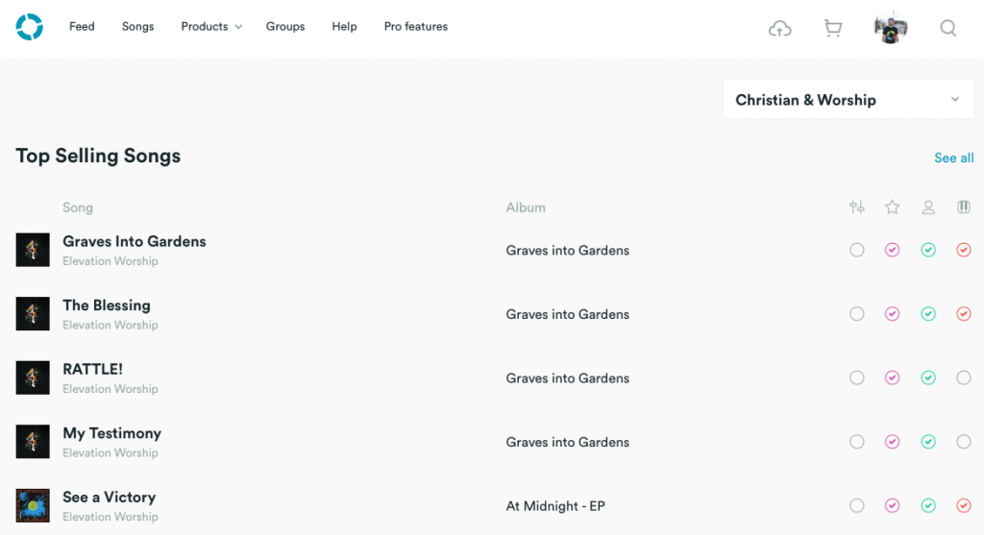Open the shopping cart icon
The image size is (984, 535).
click(833, 28)
